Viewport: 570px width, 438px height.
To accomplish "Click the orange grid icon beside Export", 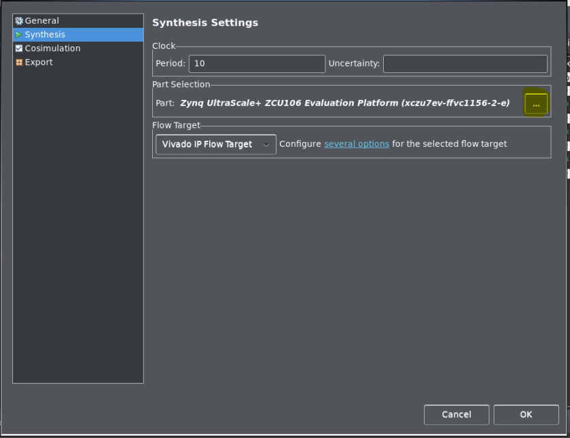I will coord(19,63).
